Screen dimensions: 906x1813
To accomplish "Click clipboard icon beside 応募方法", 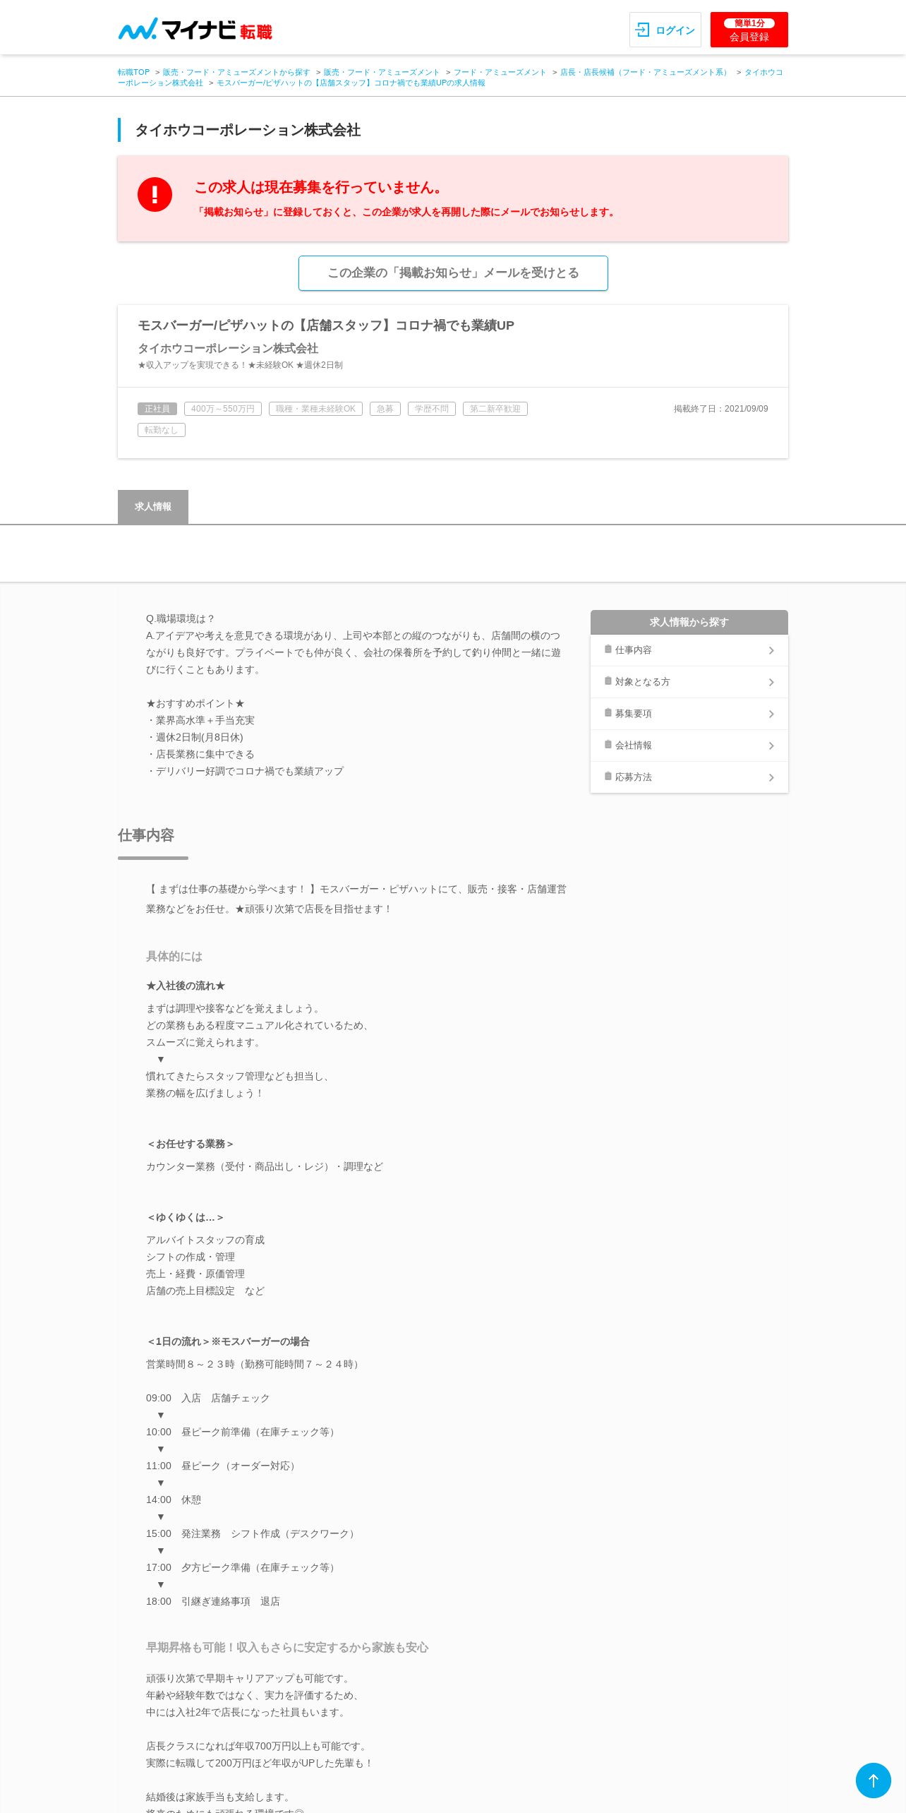I will [x=608, y=776].
